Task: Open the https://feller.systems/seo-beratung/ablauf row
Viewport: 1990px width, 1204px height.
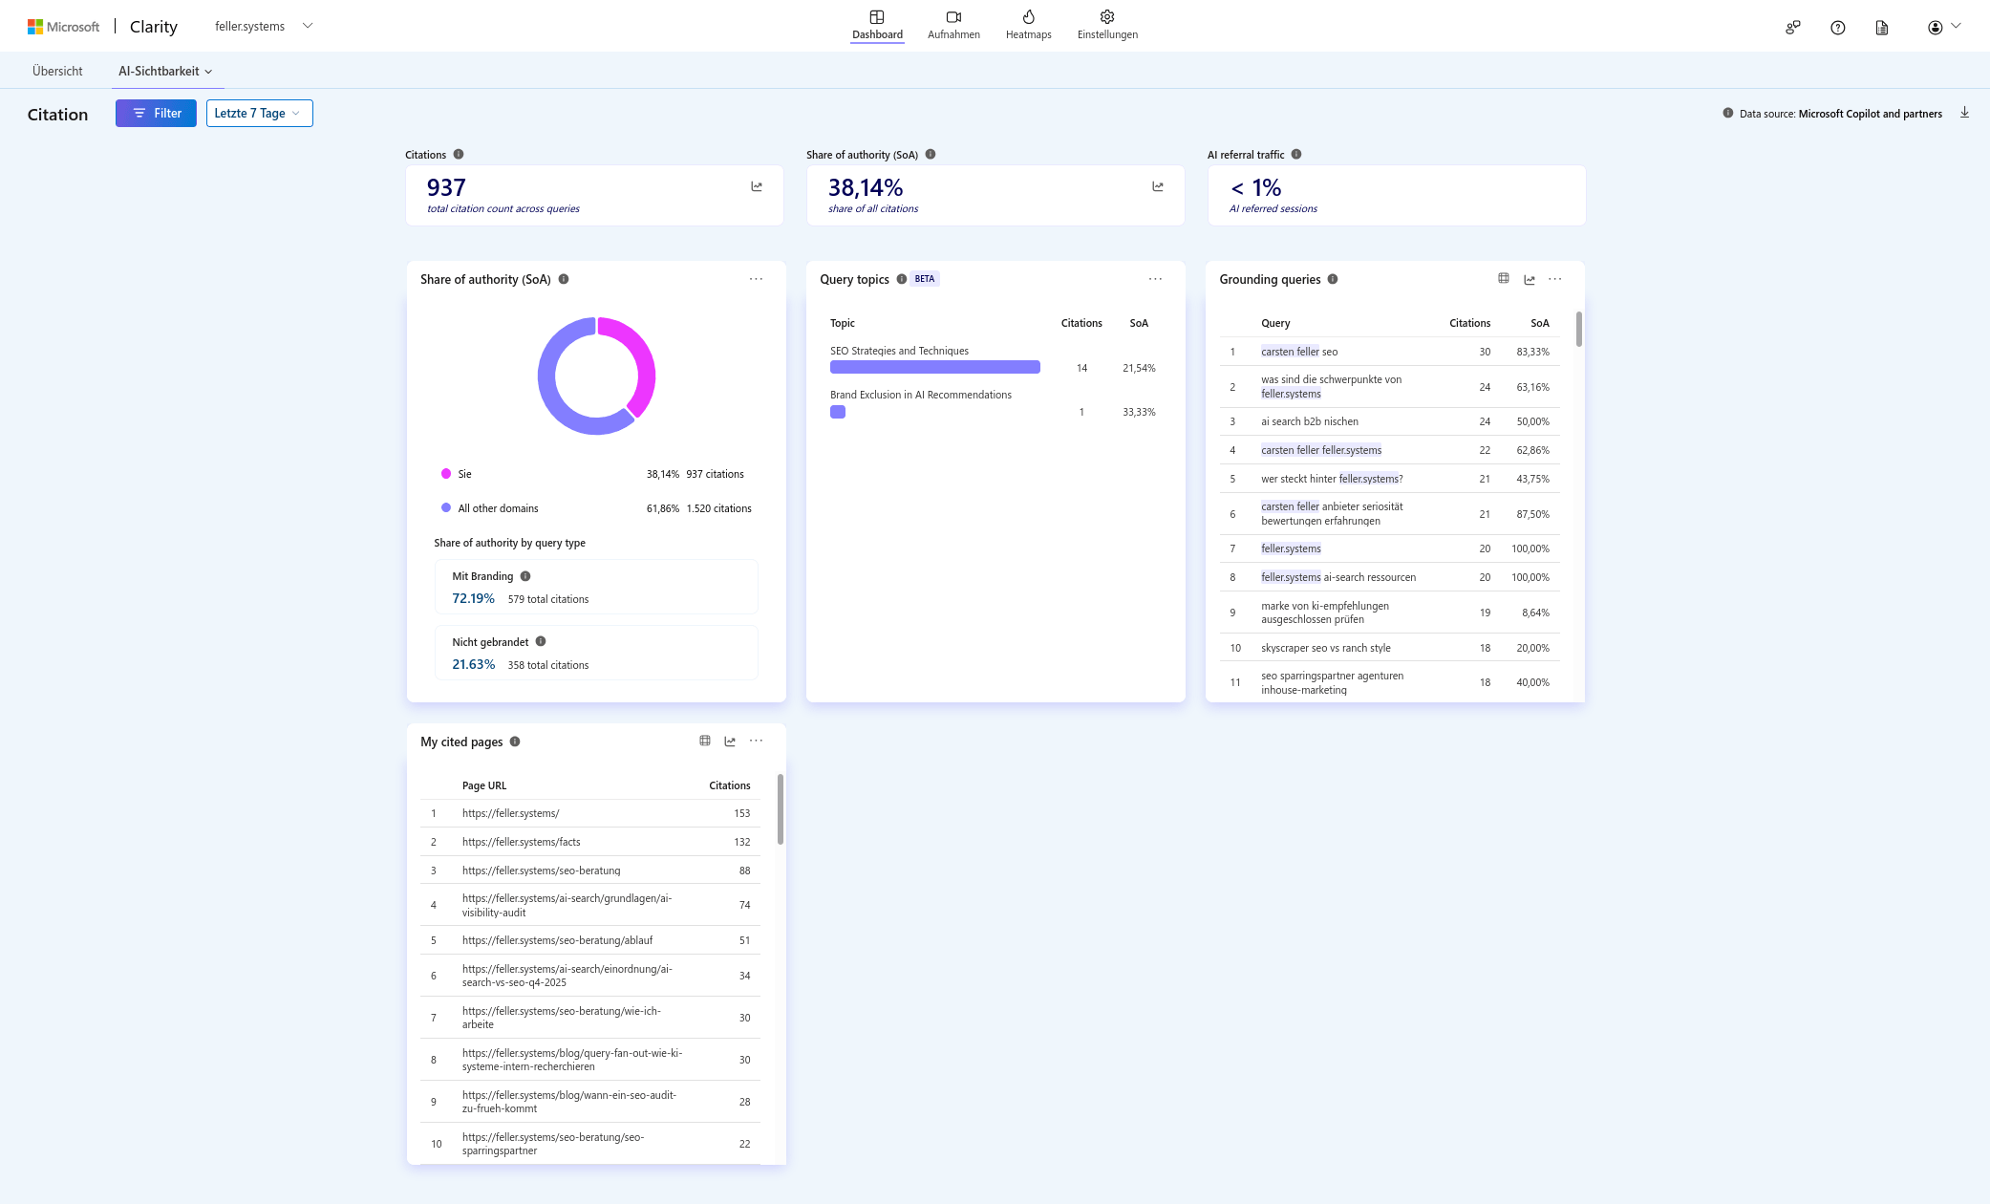Action: click(x=590, y=940)
